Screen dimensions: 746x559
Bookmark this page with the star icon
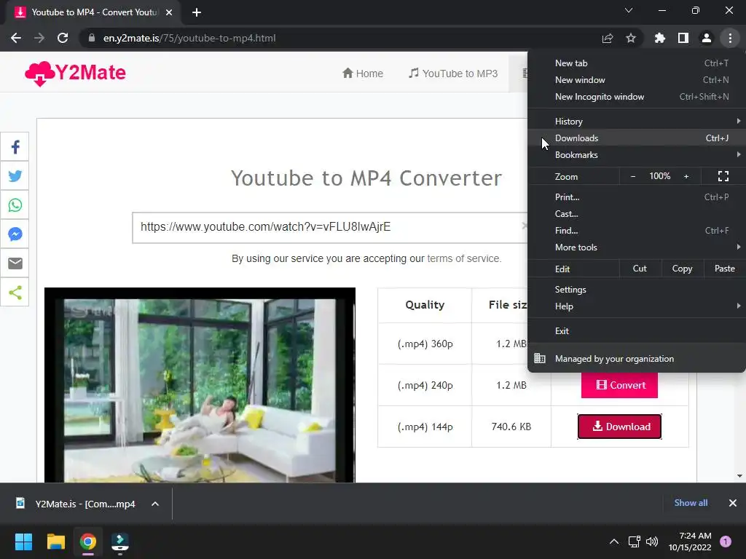point(631,38)
